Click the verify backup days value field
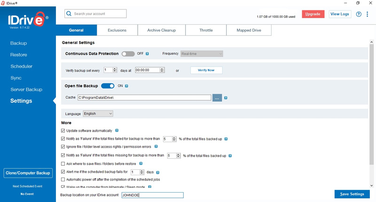Screen dimensions: 376x202 [x=108, y=70]
